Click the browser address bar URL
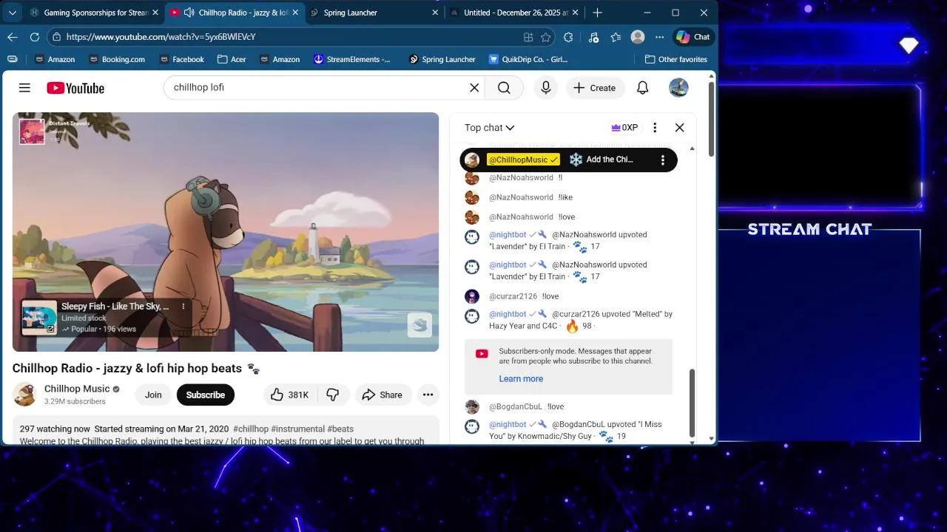This screenshot has height=532, width=947. click(x=161, y=37)
